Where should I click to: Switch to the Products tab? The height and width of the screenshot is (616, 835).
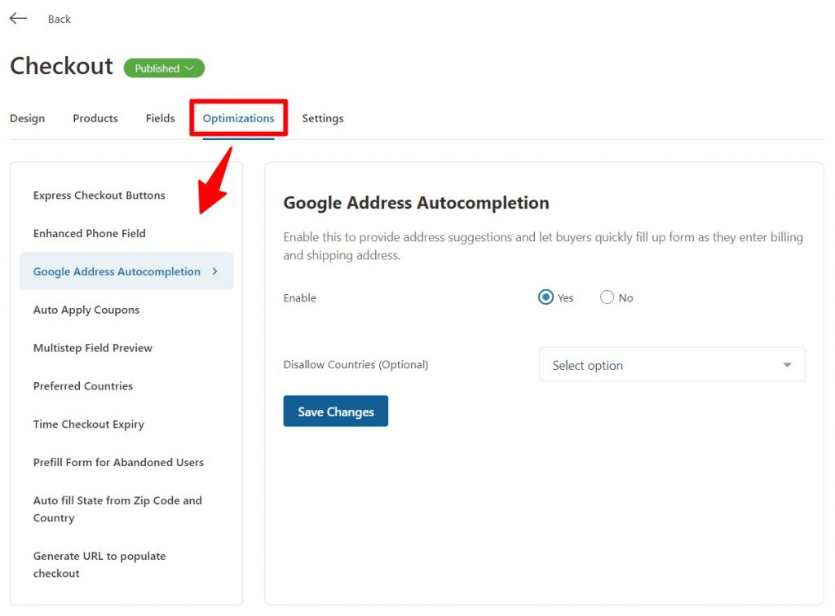click(95, 118)
